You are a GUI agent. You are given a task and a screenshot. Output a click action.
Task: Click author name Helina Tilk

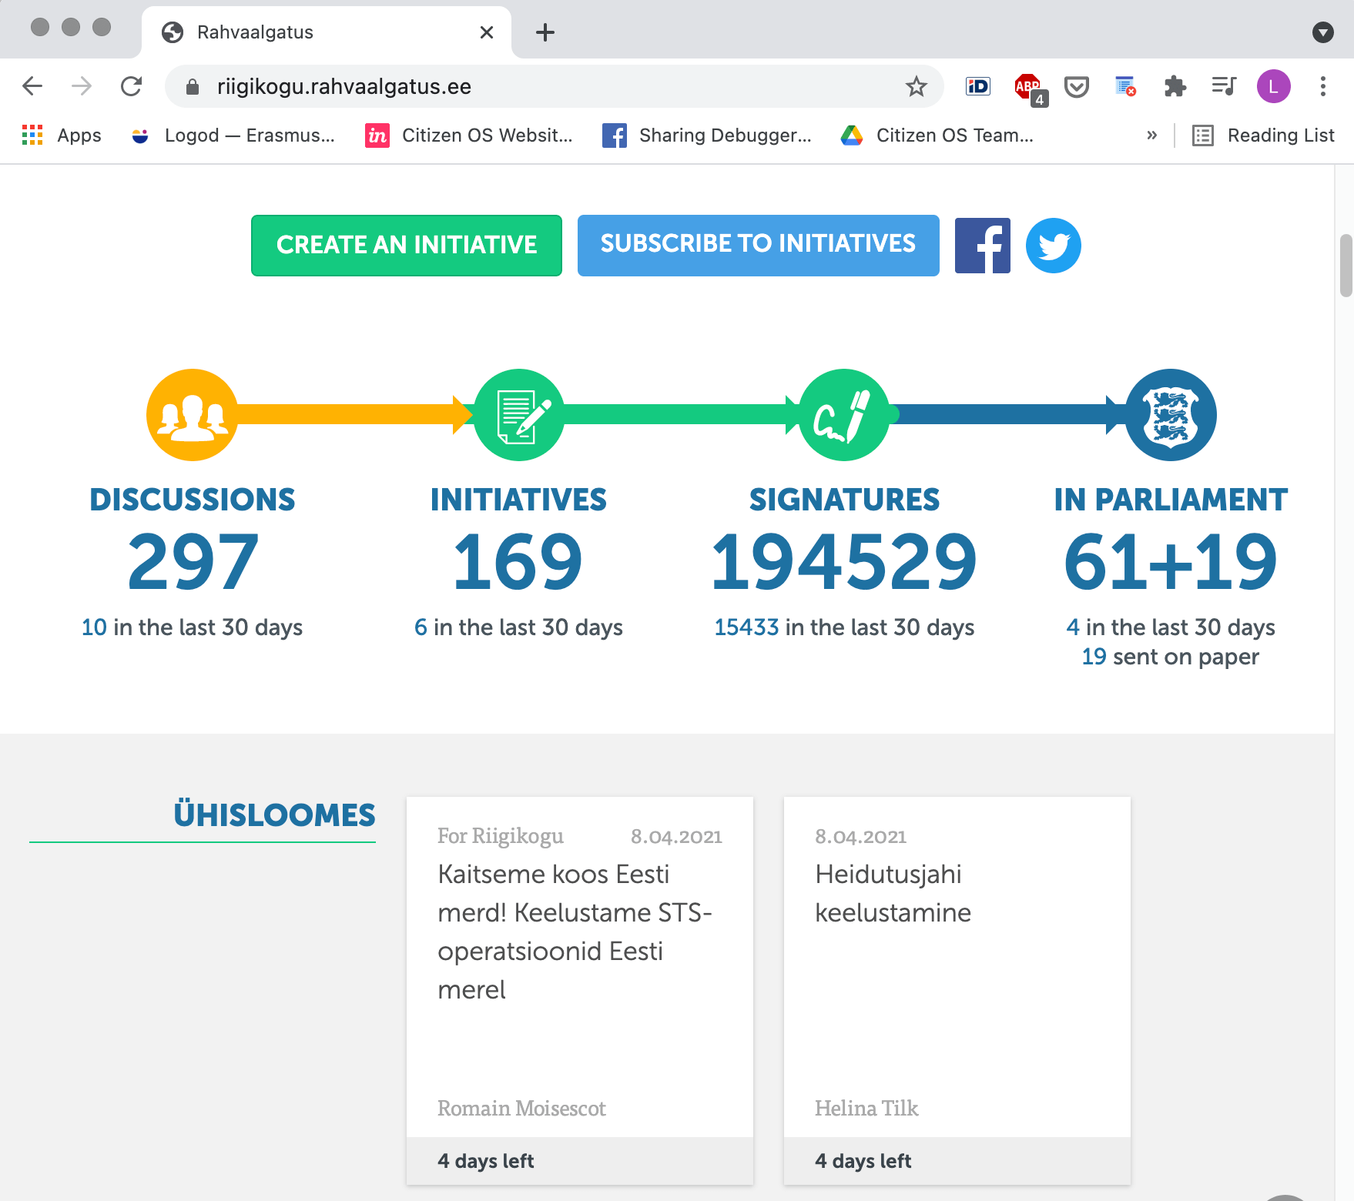866,1109
